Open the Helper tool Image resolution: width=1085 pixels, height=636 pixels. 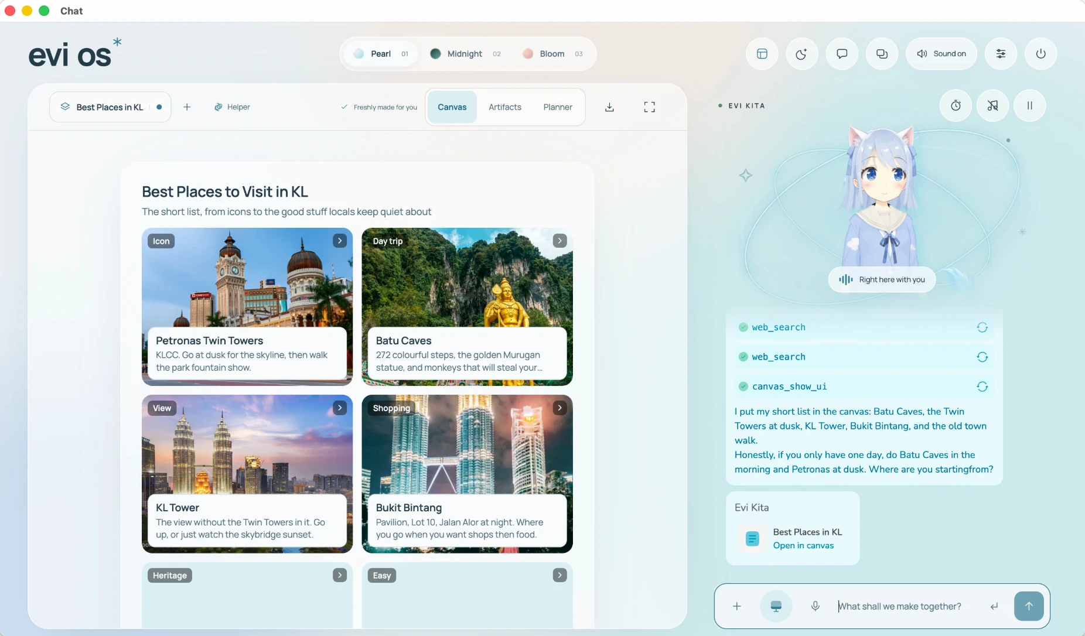coord(233,107)
